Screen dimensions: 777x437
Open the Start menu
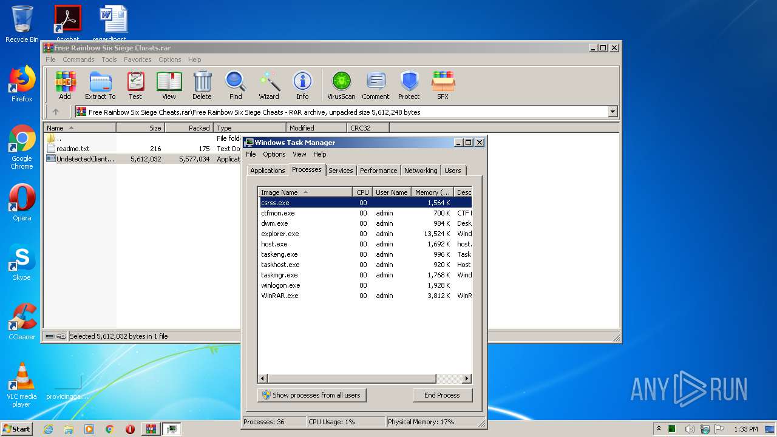point(16,429)
